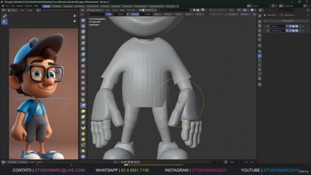Jump to the timeline start frame

click(x=122, y=162)
